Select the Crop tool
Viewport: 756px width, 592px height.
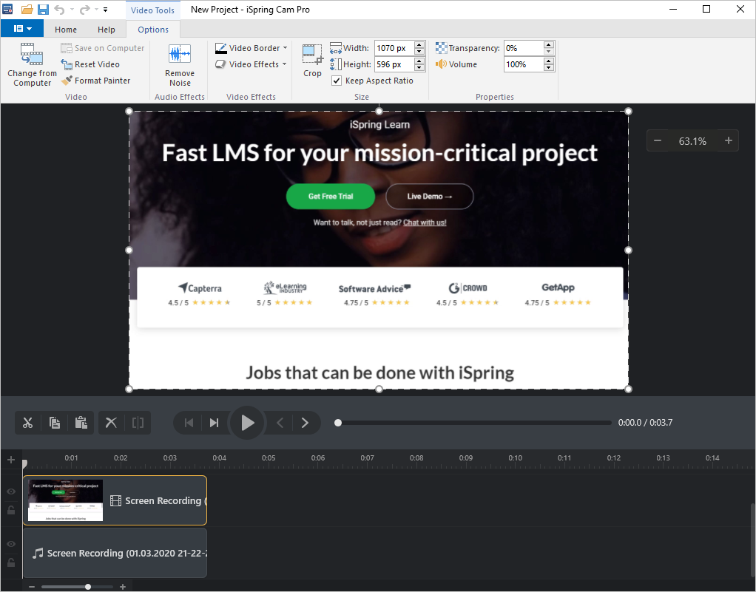click(x=312, y=60)
